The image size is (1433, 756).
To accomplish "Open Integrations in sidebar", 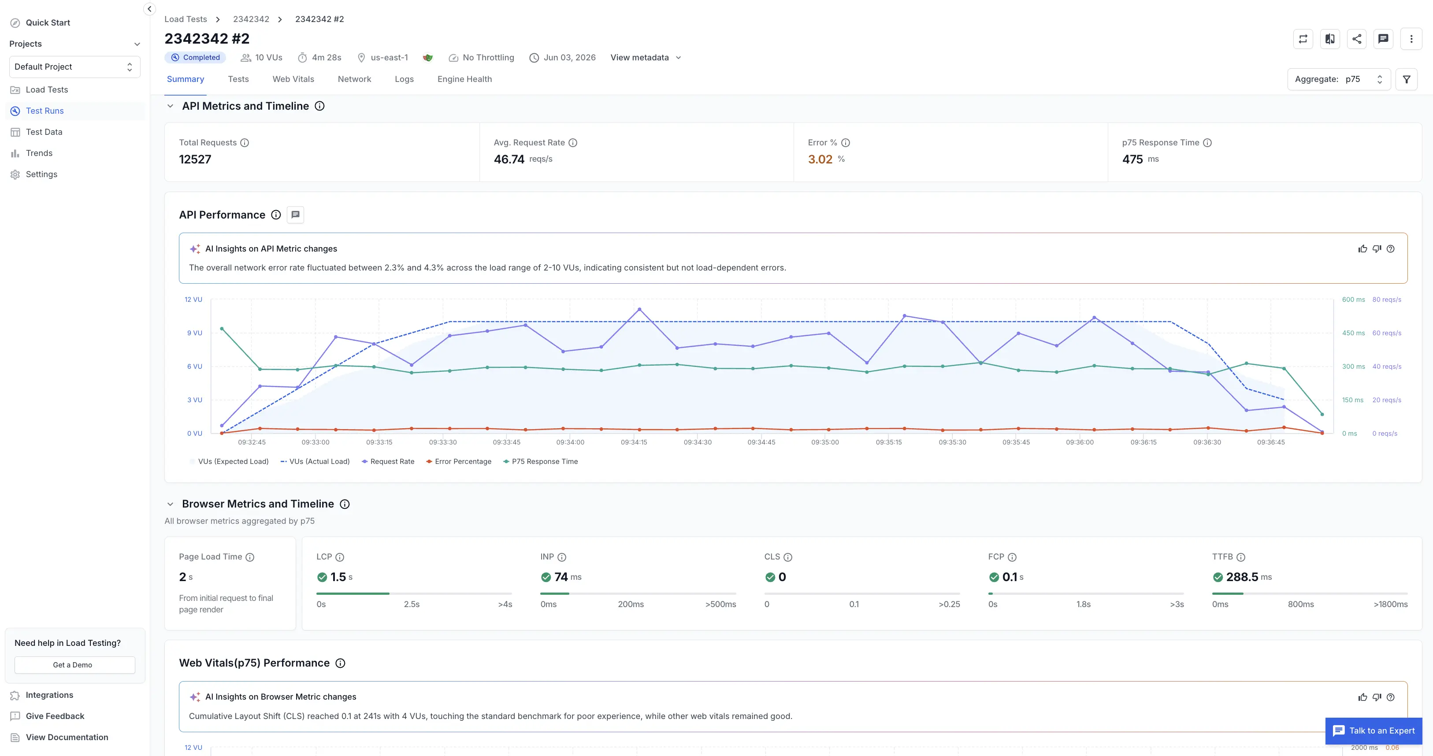I will click(x=74, y=695).
